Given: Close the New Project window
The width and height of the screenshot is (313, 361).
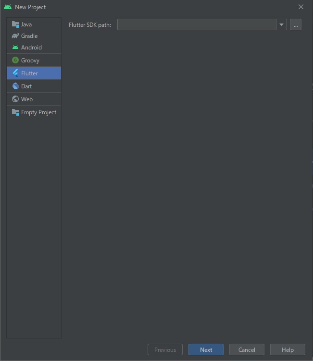Looking at the screenshot, I should coord(301,7).
